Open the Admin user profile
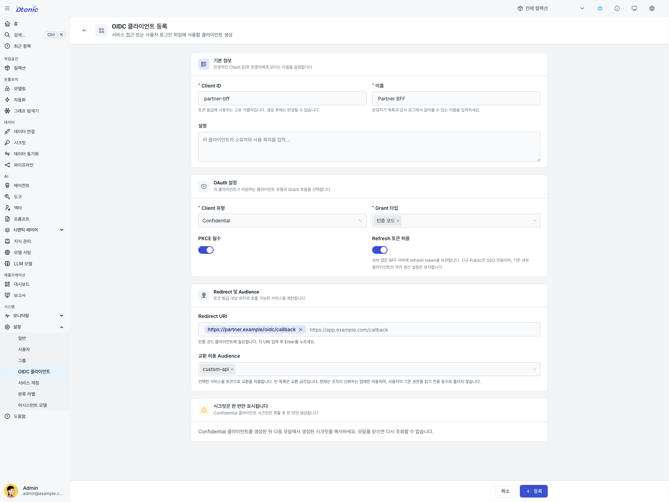669x502 pixels. point(35,490)
